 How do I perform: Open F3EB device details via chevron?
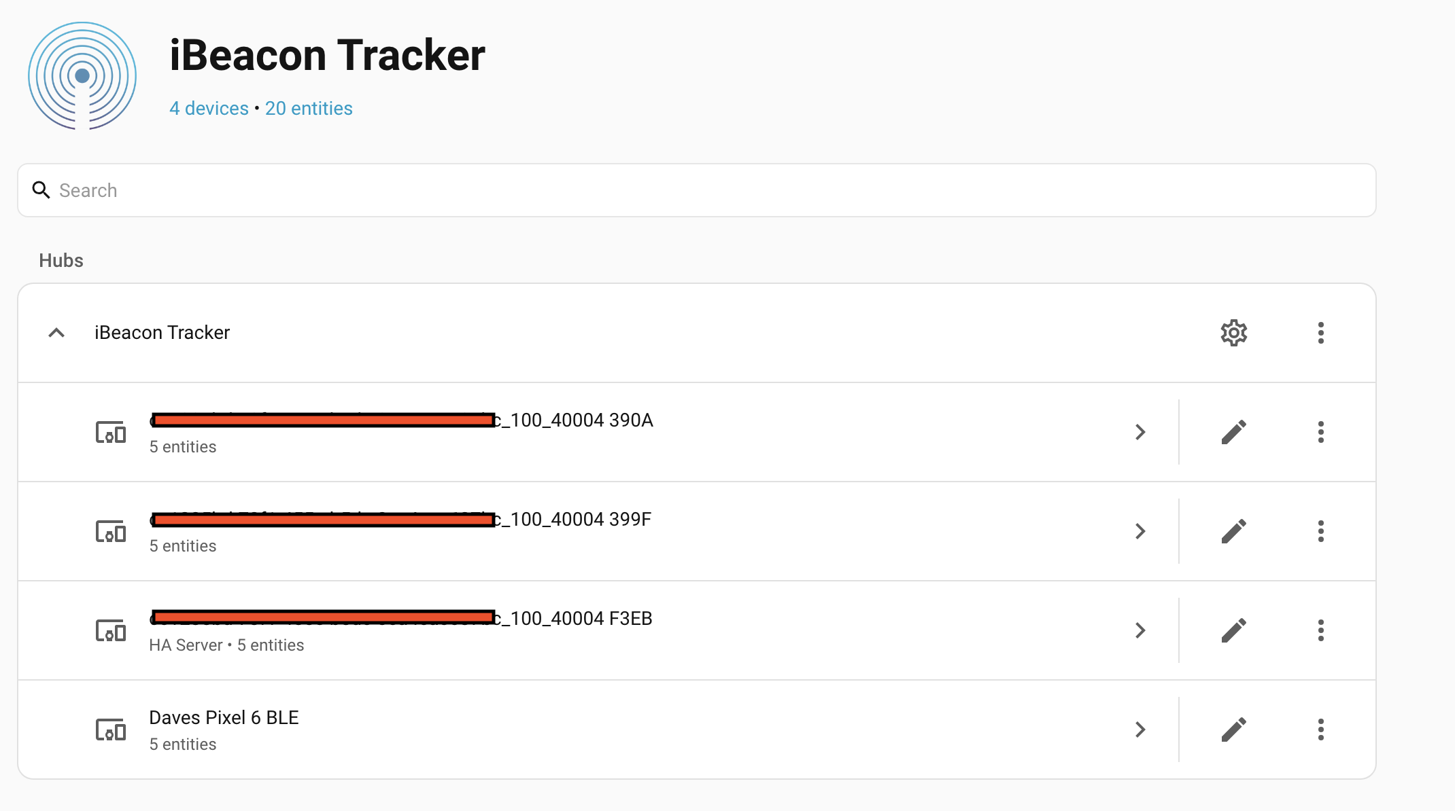click(x=1140, y=630)
